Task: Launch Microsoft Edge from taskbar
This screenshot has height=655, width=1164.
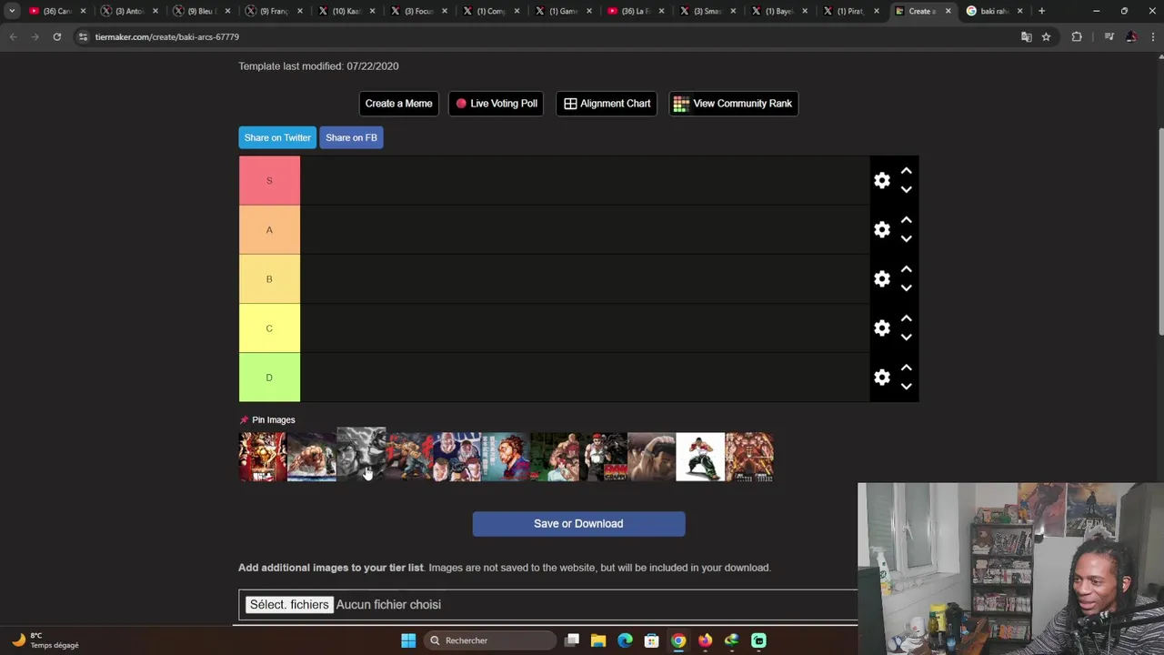Action: point(625,640)
